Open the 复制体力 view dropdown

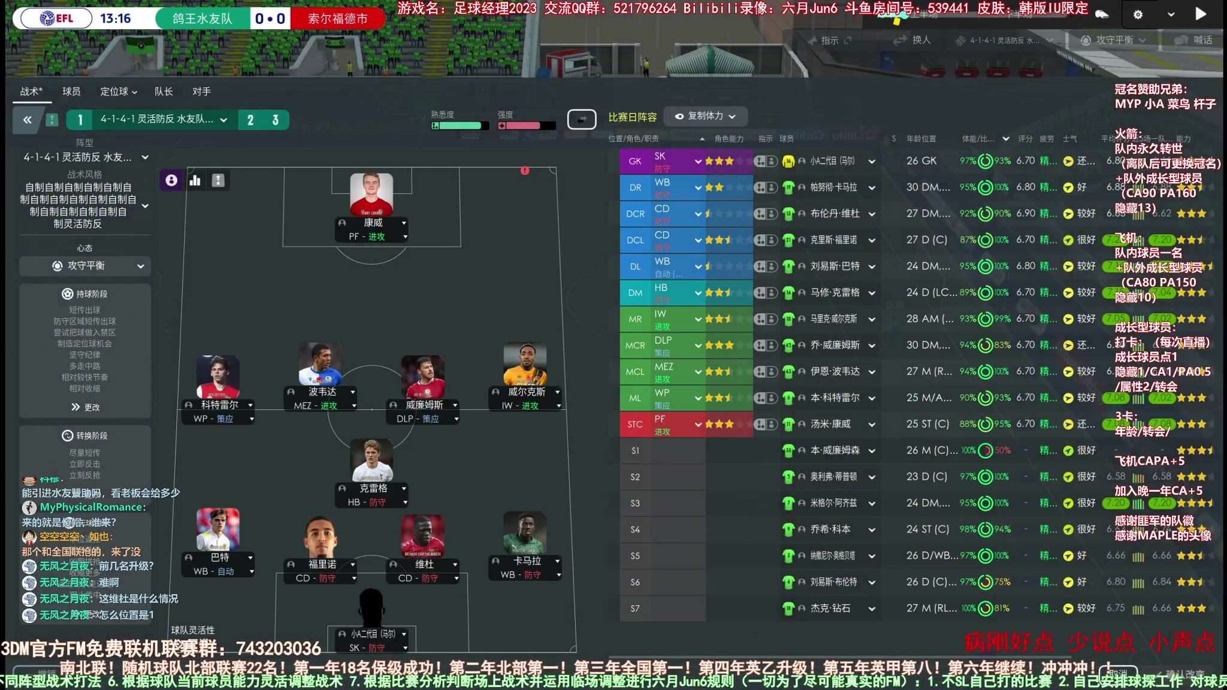706,116
